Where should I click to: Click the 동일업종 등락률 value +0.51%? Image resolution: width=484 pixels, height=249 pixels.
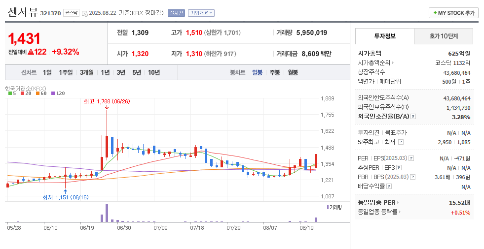[x=460, y=213]
